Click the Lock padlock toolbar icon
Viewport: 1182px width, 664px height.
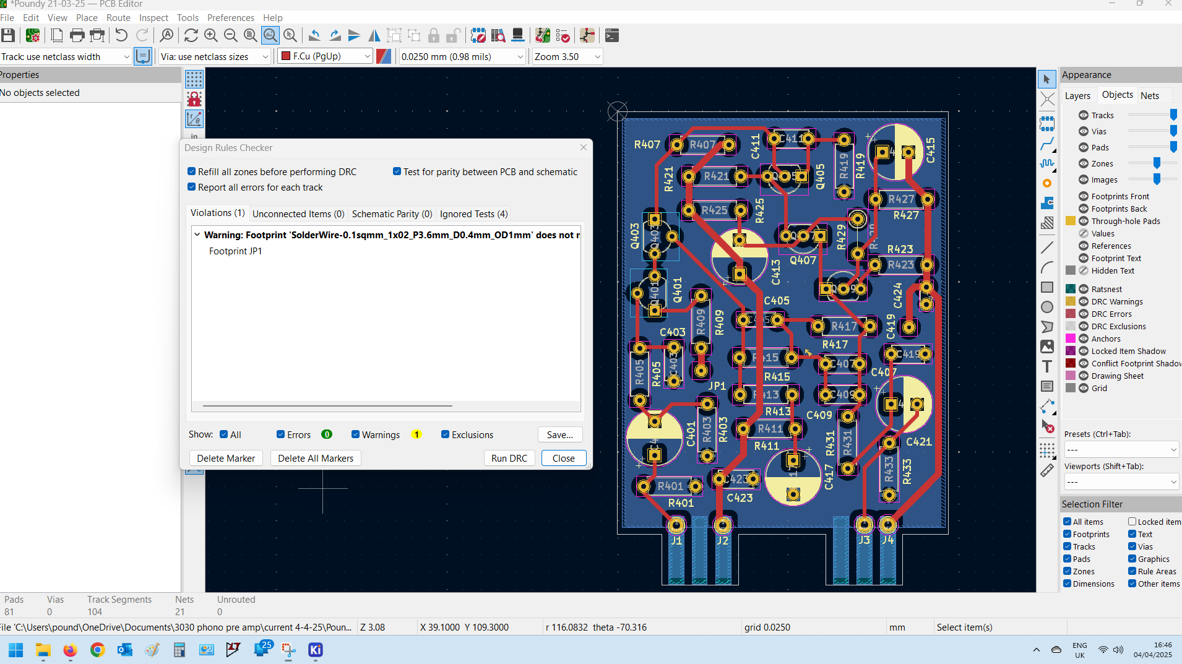click(434, 35)
